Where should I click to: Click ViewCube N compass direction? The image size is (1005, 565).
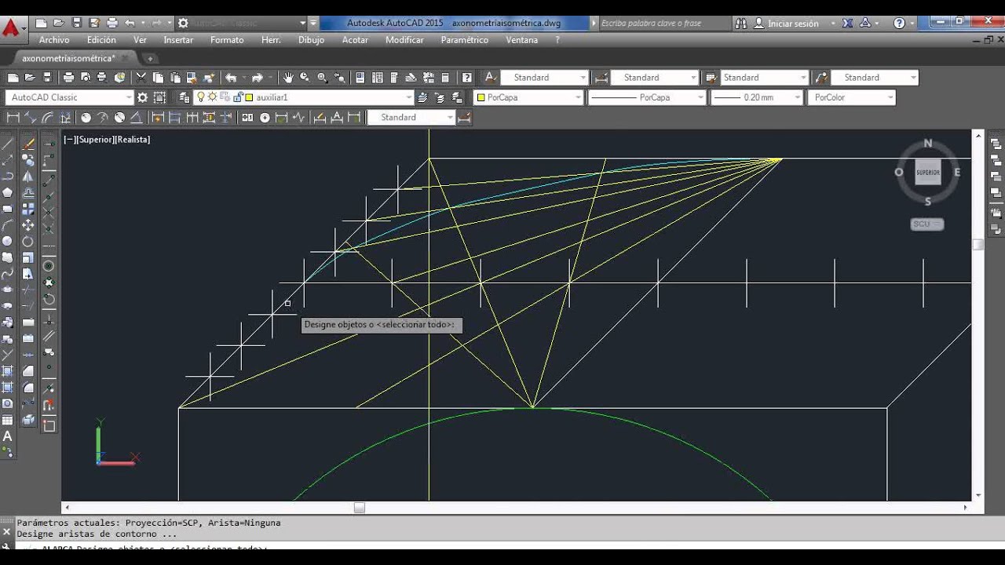point(928,144)
